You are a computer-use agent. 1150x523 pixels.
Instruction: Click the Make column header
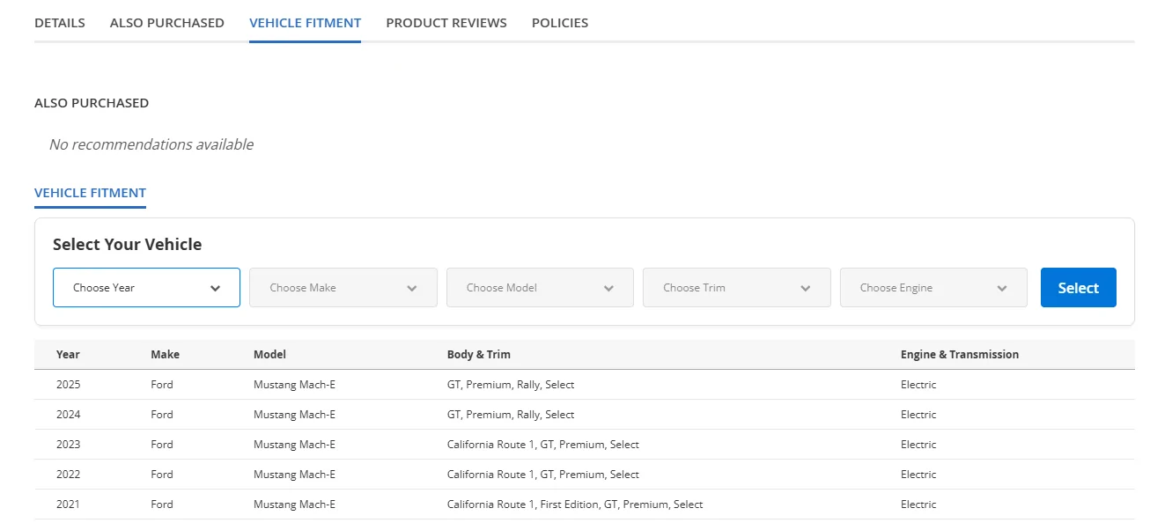click(x=165, y=355)
